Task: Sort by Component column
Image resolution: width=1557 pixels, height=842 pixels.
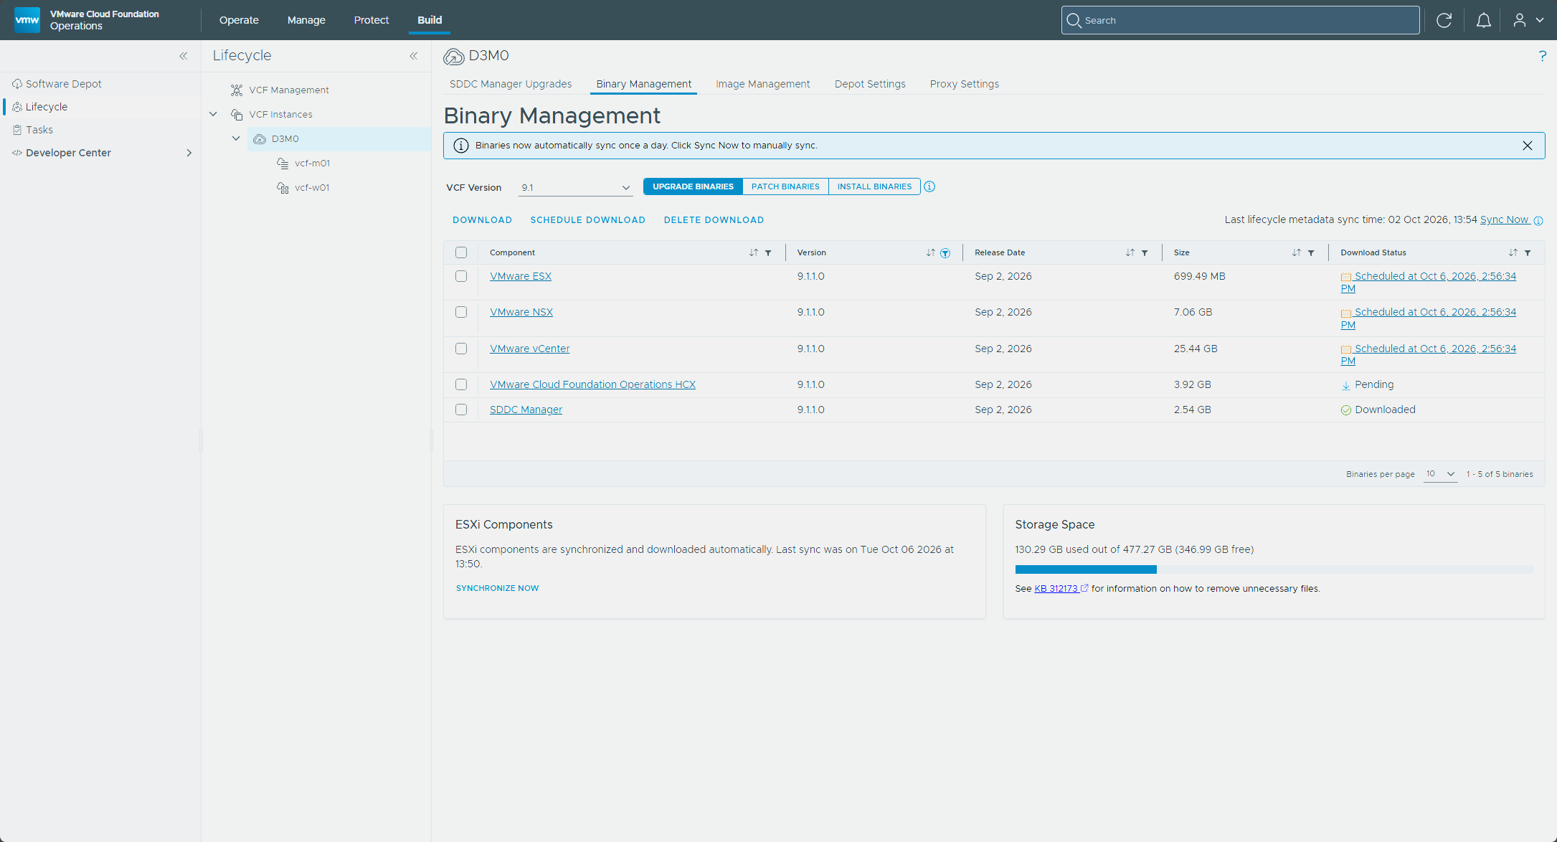Action: tap(753, 252)
